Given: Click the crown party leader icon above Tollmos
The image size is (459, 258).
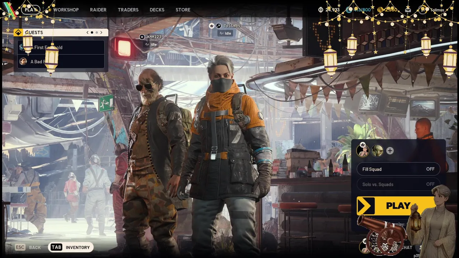Looking at the screenshot, I should [x=212, y=26].
